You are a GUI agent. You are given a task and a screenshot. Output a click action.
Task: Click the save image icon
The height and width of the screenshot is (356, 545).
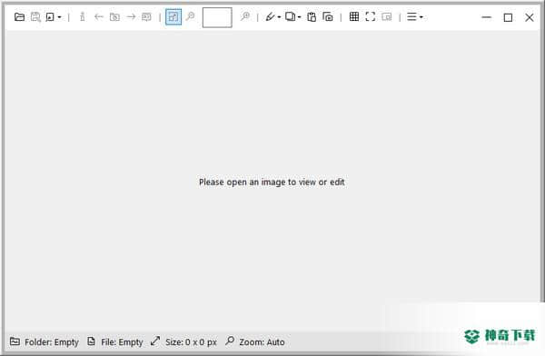click(x=35, y=16)
